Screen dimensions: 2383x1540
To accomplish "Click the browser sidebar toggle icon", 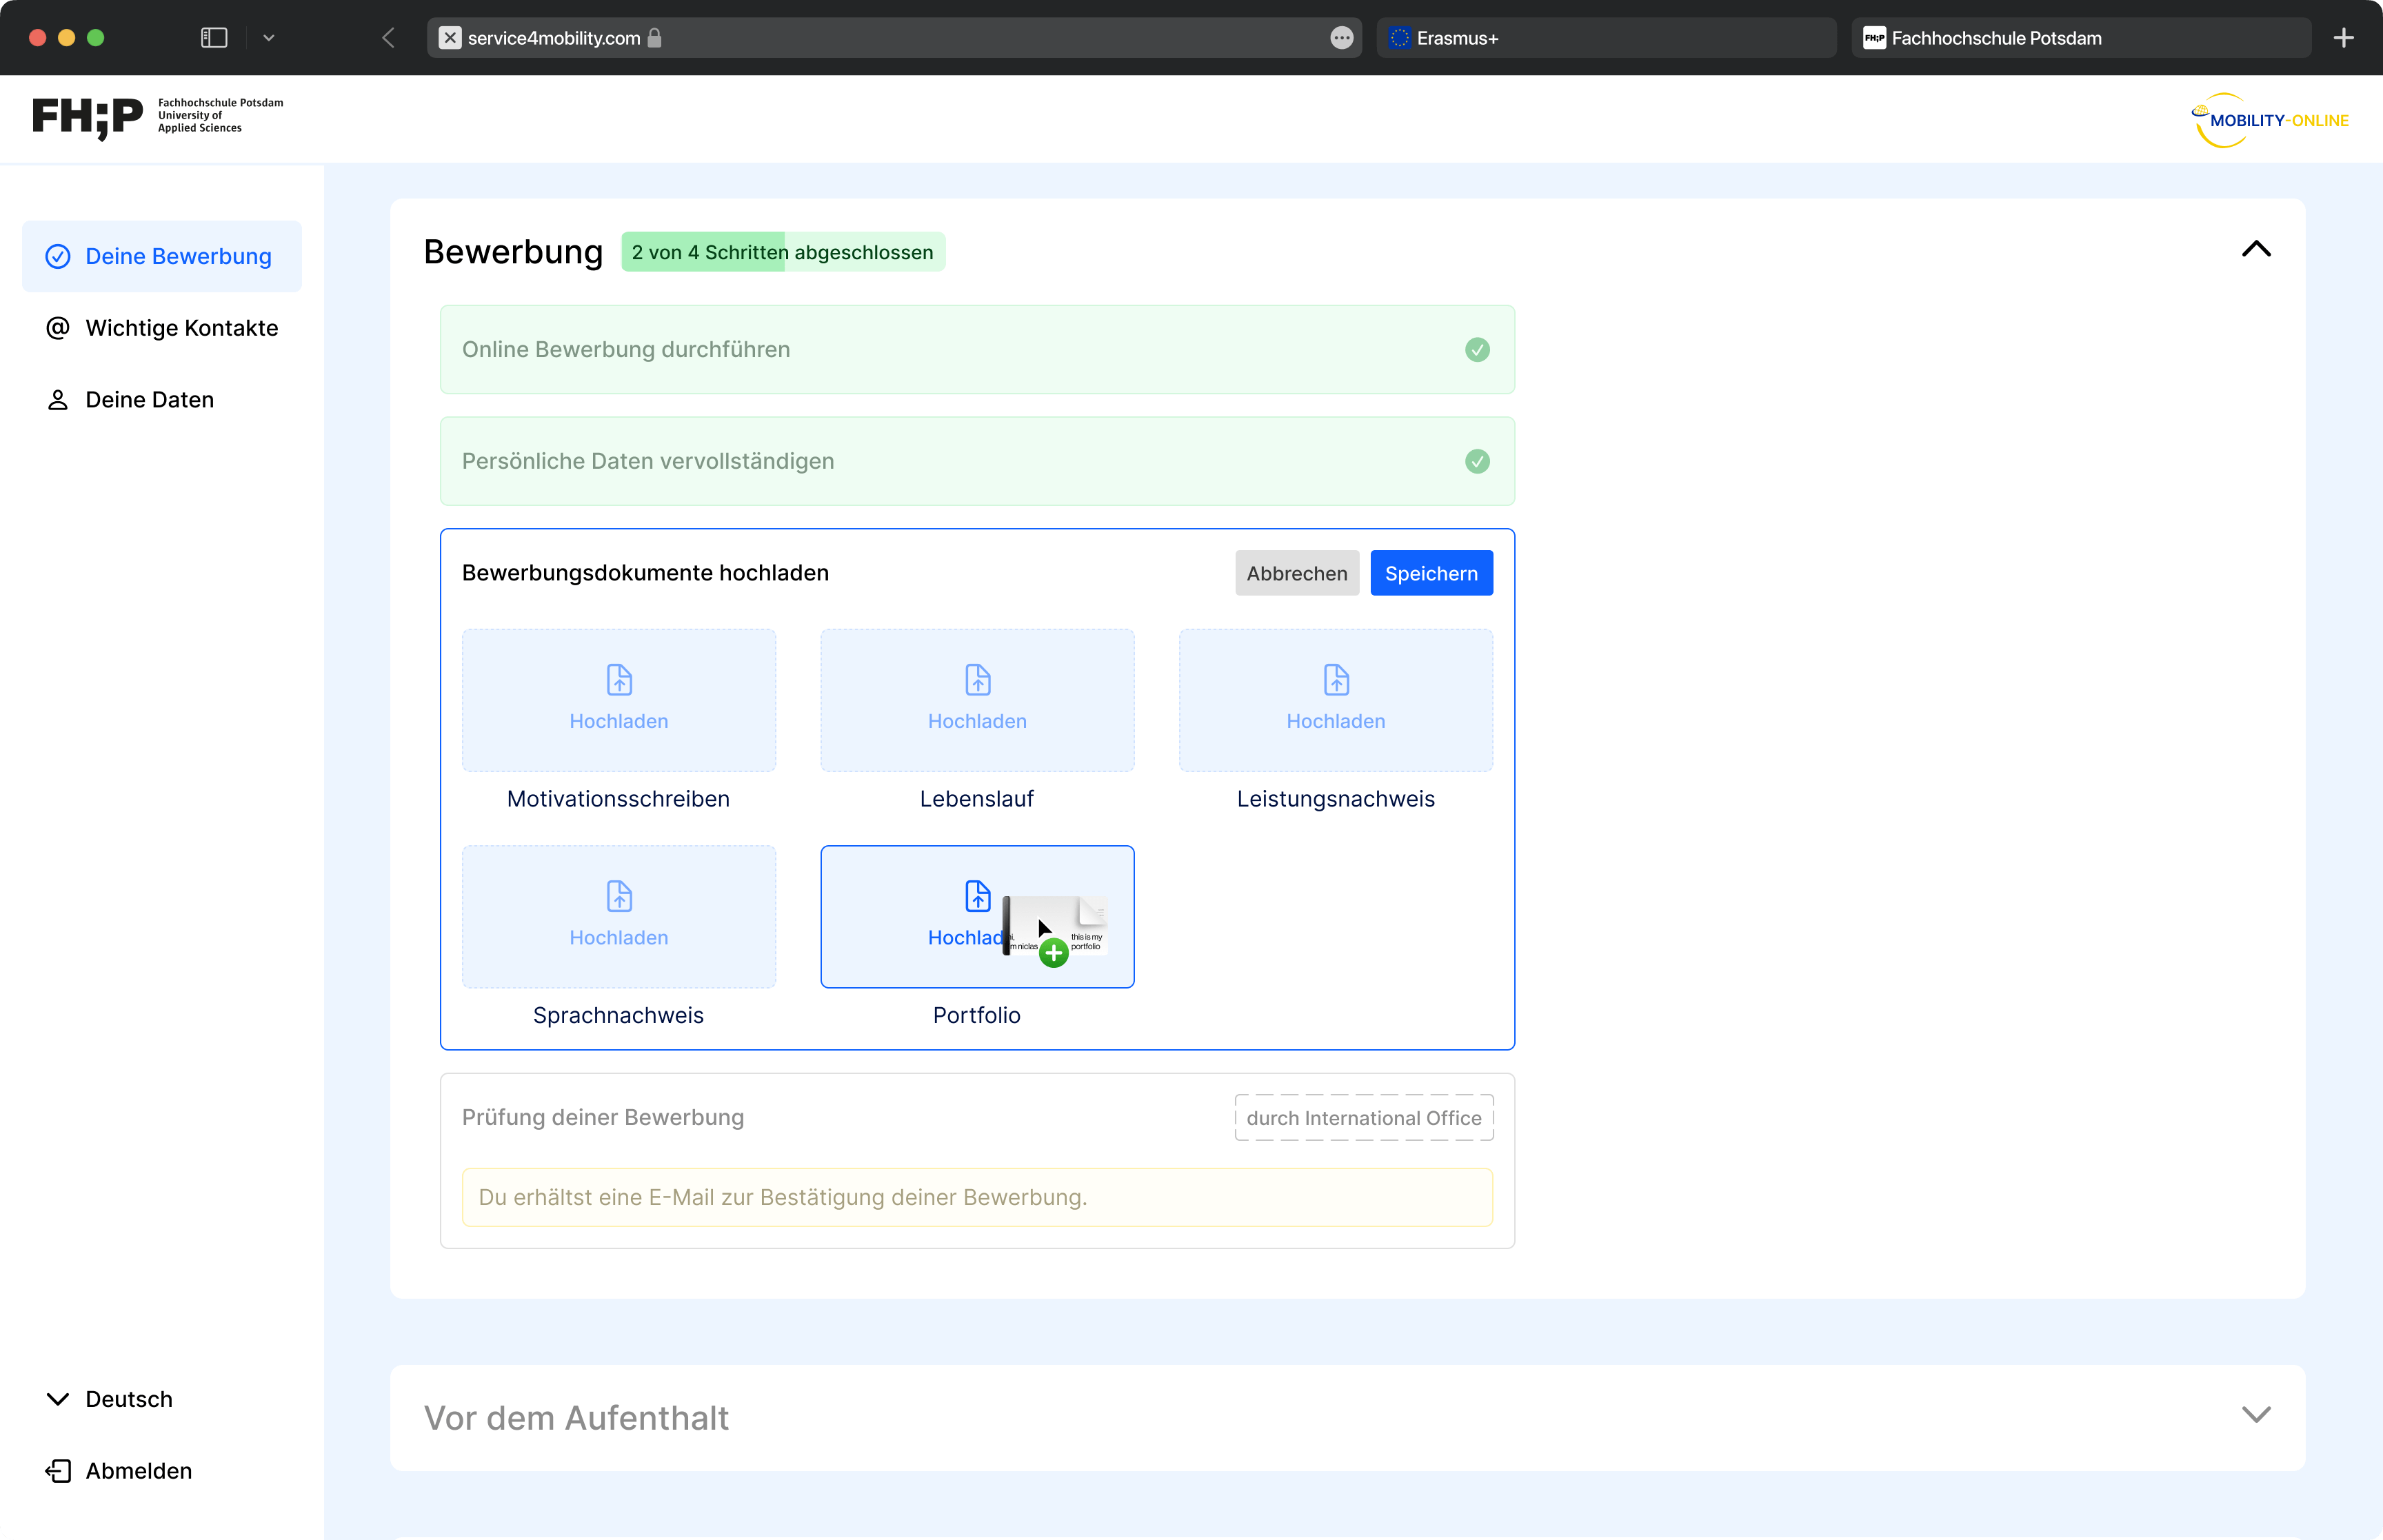I will coord(214,38).
